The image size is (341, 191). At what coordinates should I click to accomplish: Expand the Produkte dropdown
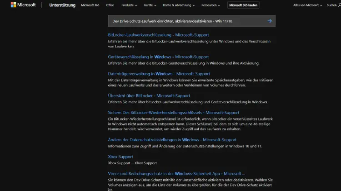tap(129, 5)
